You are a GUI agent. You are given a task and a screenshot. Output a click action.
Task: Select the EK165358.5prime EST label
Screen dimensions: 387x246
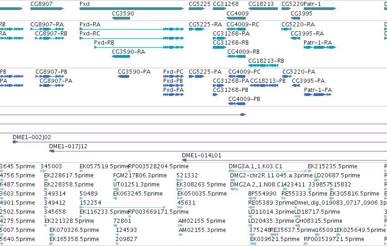tap(74, 239)
